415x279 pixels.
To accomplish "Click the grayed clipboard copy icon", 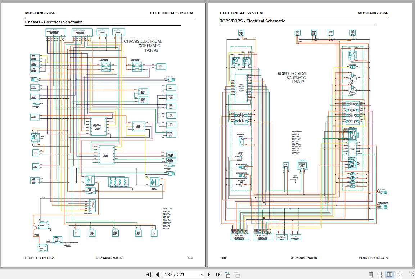I will click(x=237, y=274).
